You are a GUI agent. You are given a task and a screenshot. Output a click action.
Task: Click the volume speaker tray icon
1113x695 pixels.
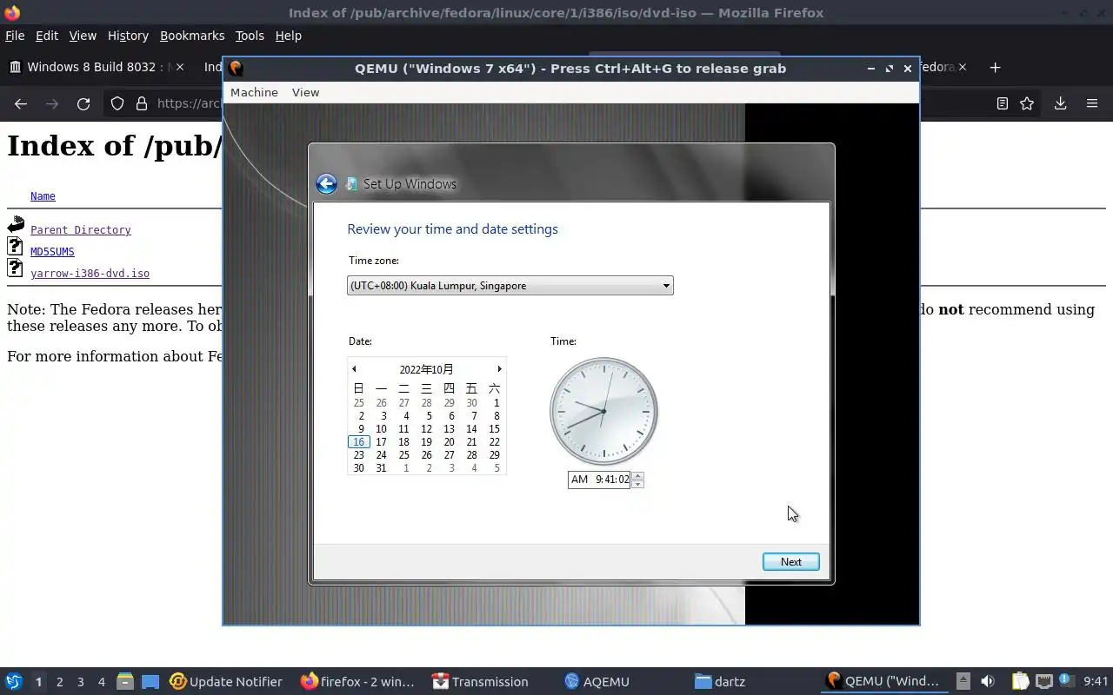[987, 681]
